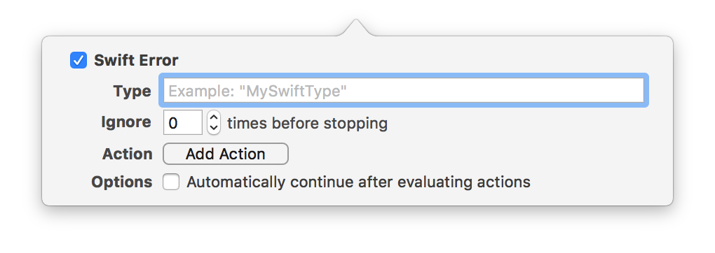This screenshot has width=715, height=253.
Task: Click the Swift Error label text
Action: point(136,60)
